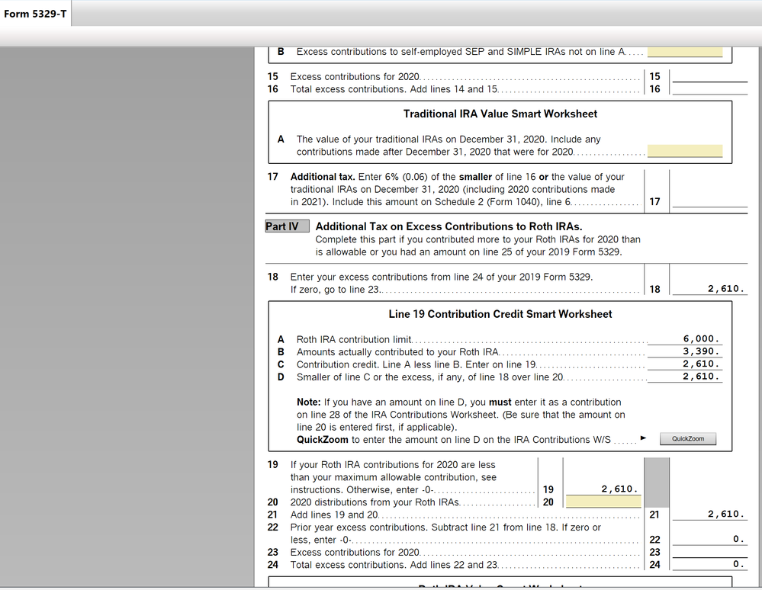Image resolution: width=762 pixels, height=590 pixels.
Task: Click the line 15 excess contributions for 2020 field
Action: [709, 76]
